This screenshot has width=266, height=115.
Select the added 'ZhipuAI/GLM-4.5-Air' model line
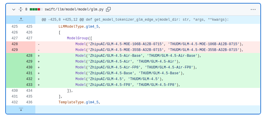click(148, 61)
